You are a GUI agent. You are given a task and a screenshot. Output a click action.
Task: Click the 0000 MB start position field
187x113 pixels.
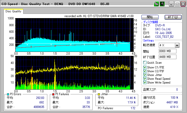(167, 51)
